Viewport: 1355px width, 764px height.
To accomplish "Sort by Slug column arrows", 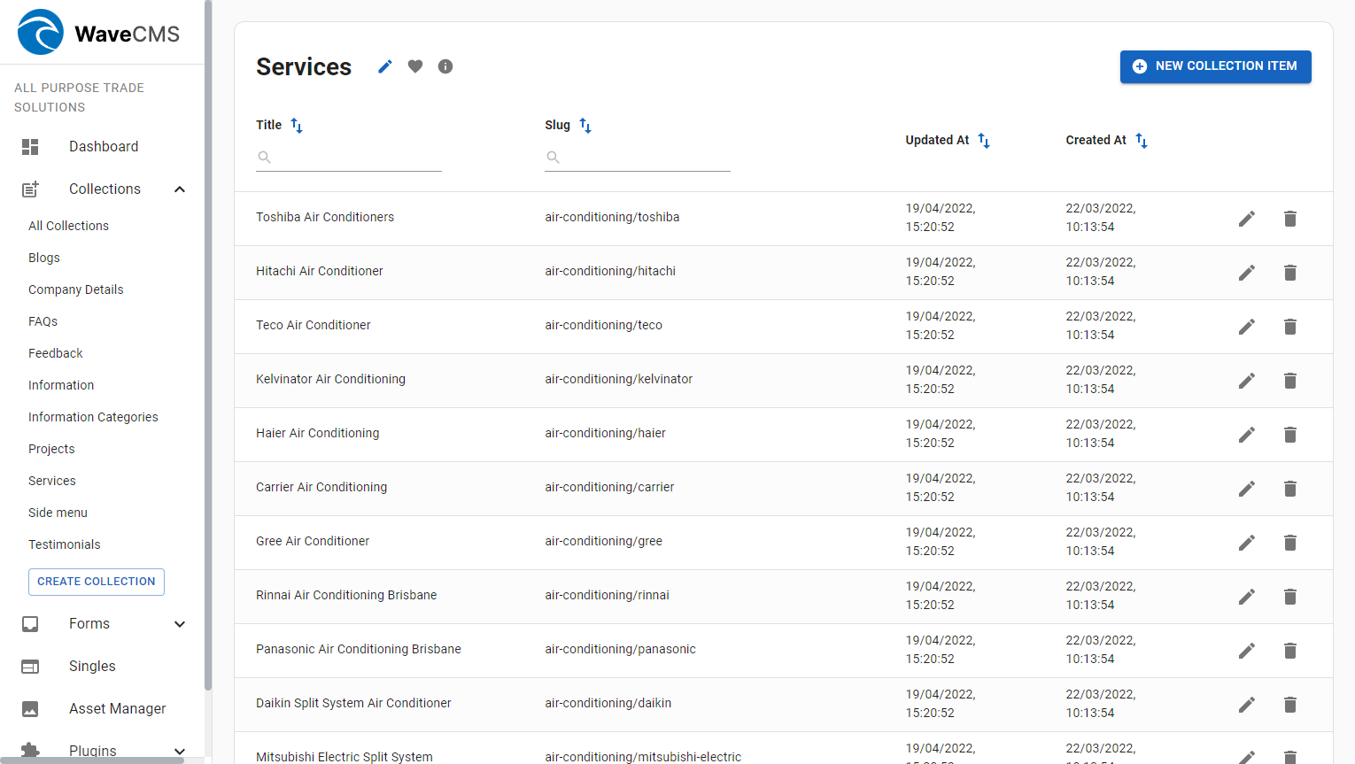I will click(585, 126).
